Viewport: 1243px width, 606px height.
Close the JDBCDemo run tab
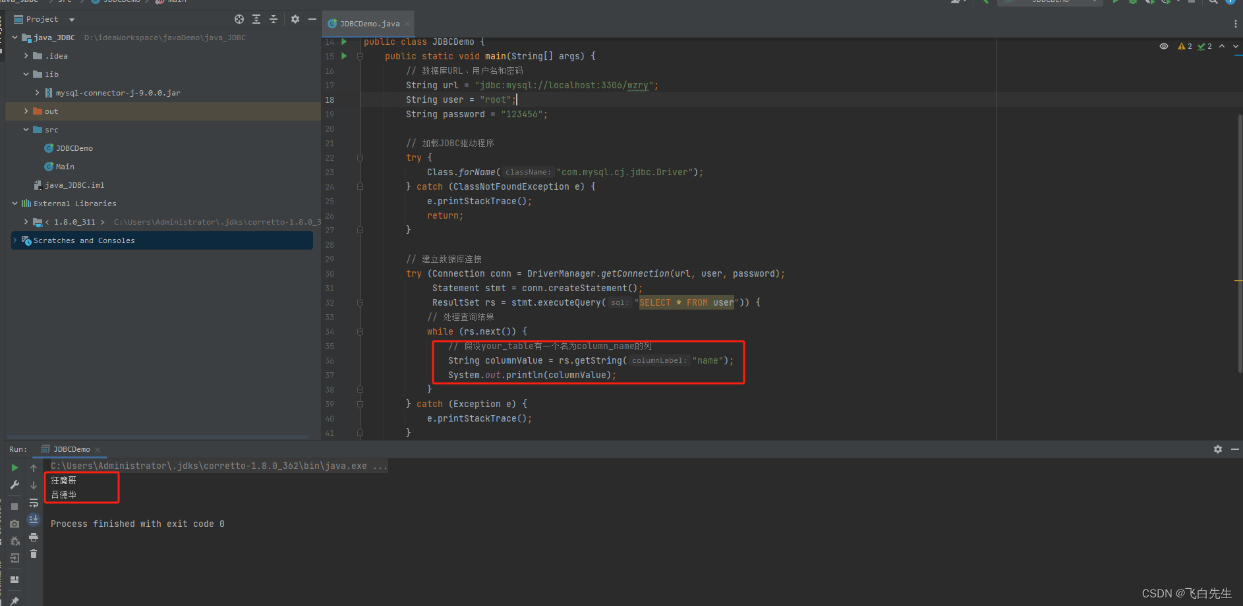pyautogui.click(x=98, y=450)
